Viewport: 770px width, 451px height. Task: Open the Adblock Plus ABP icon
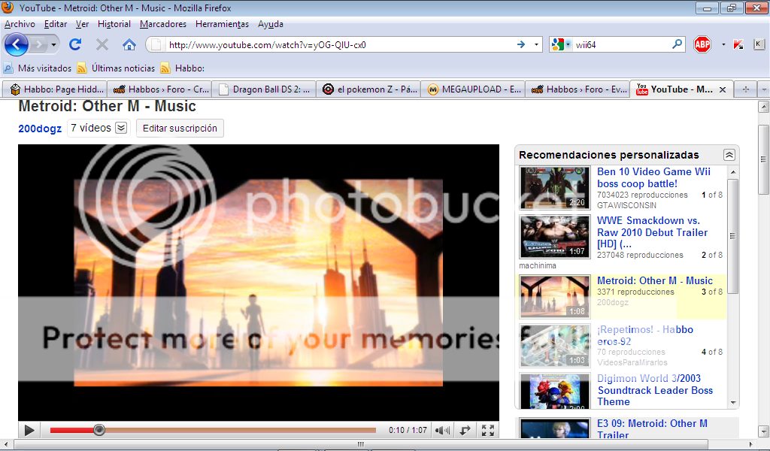[x=702, y=44]
